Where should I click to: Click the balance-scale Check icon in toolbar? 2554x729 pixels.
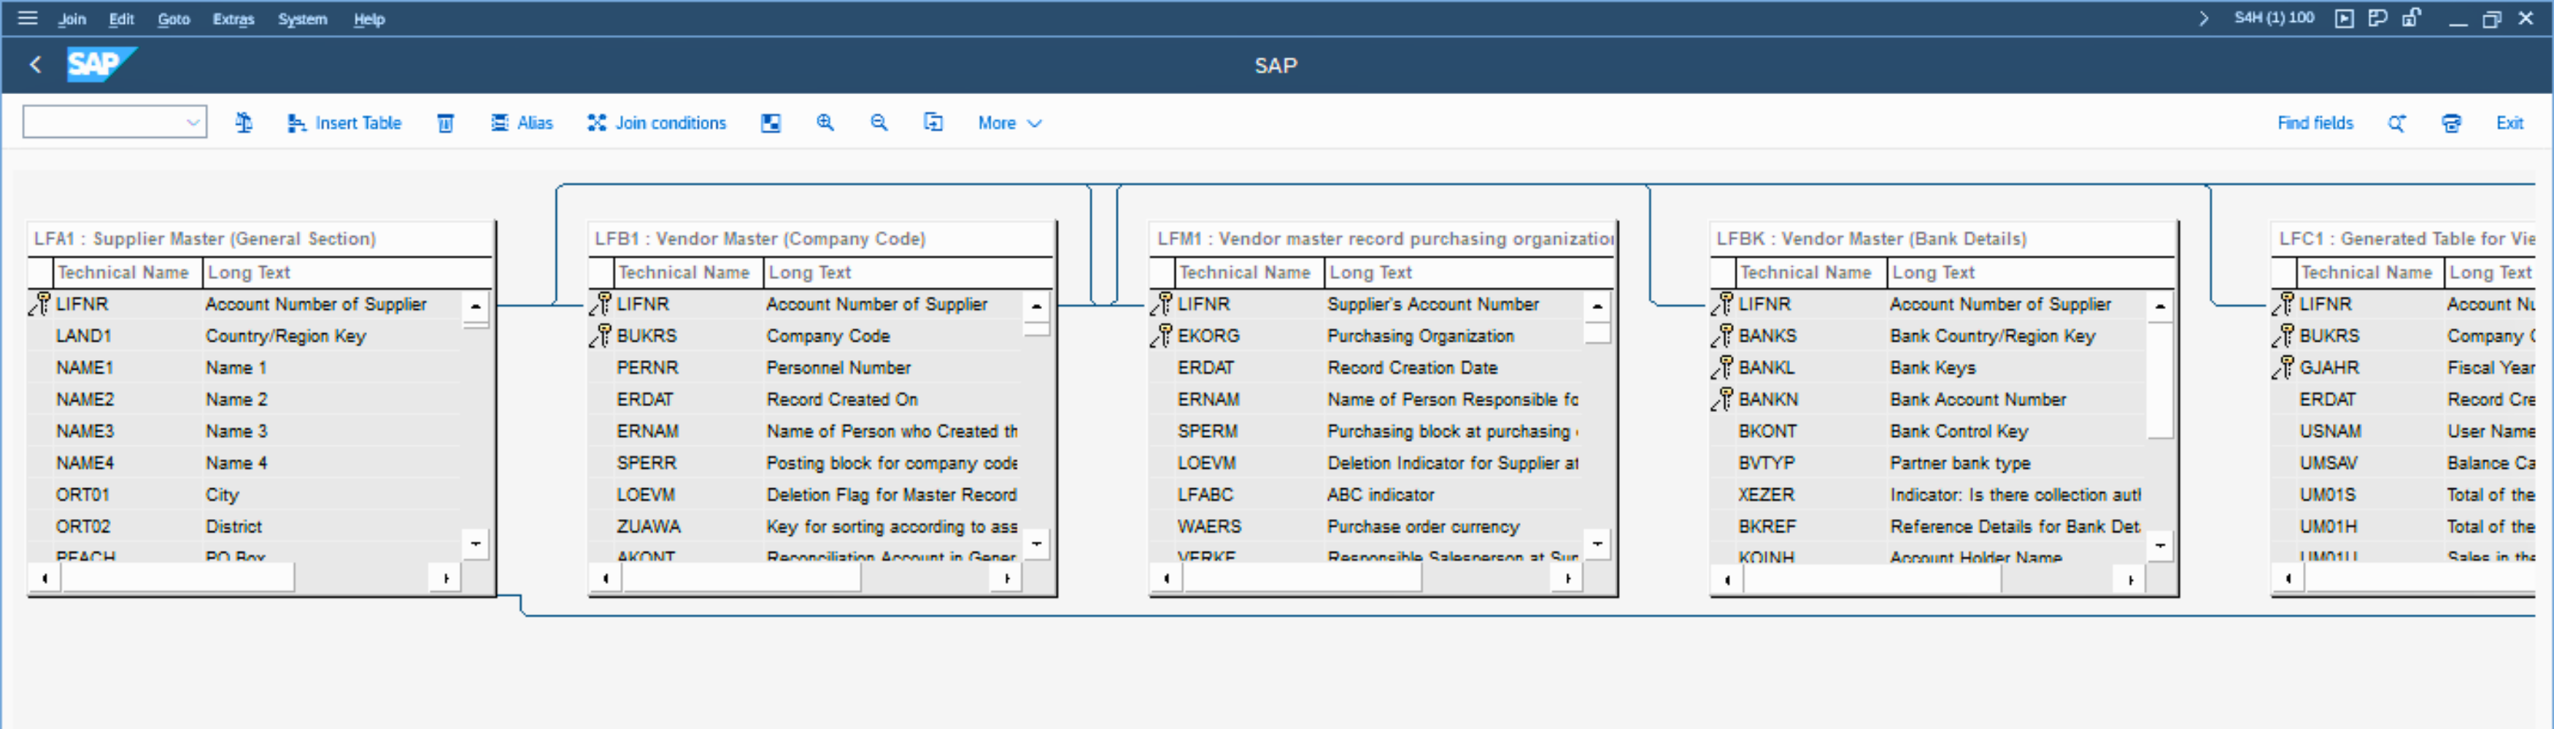tap(244, 122)
